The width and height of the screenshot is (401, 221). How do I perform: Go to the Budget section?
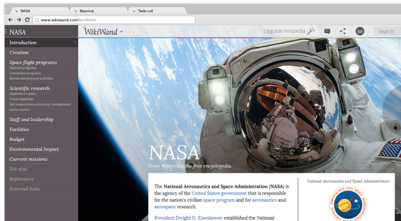(x=17, y=140)
